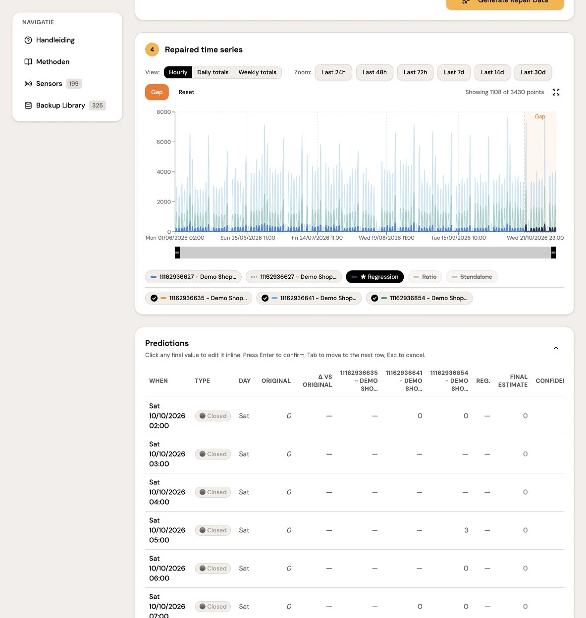Zoom chart to Last 72h

[x=415, y=72]
